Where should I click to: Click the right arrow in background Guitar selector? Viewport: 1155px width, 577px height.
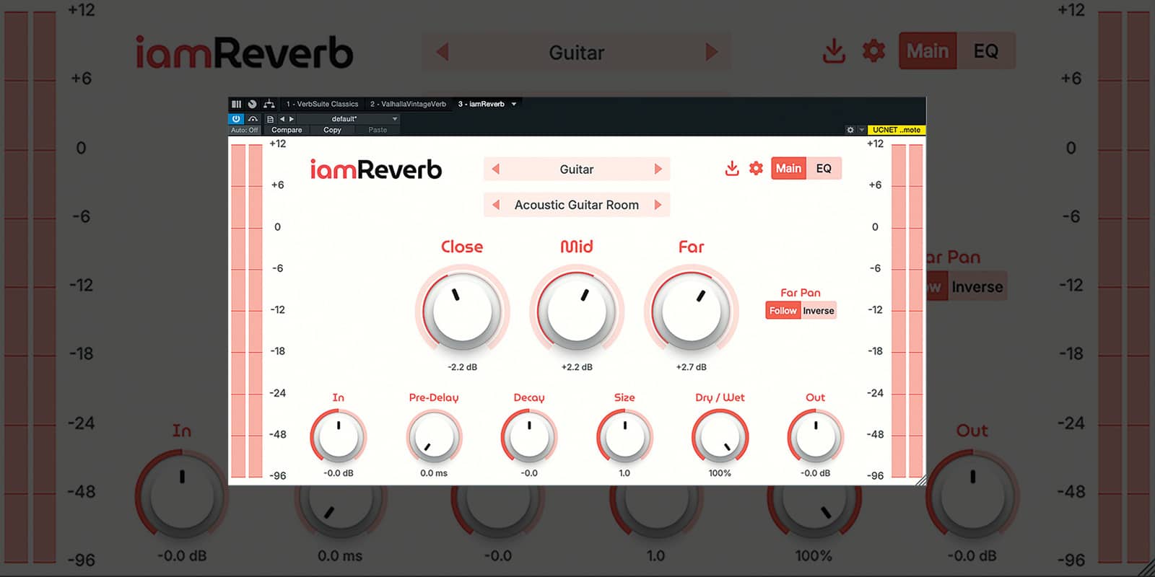712,52
